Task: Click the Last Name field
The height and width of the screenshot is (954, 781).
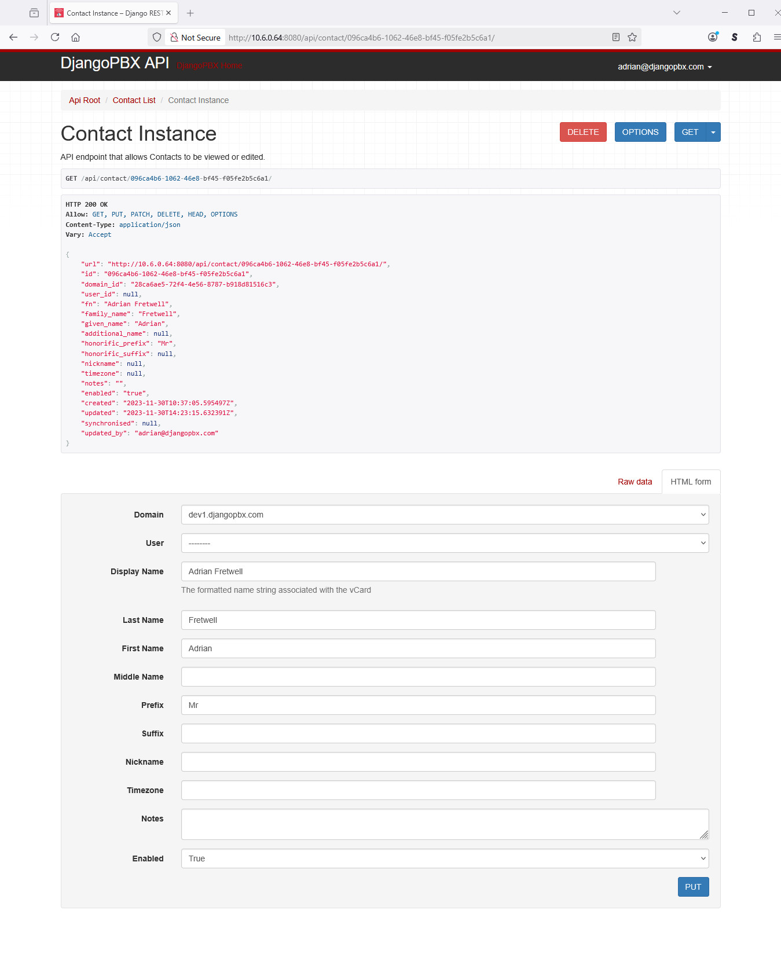Action: [x=418, y=620]
